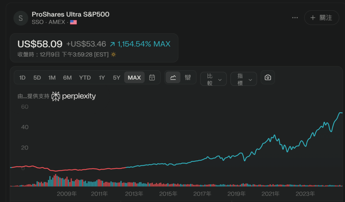
Task: Click the Perplexity logo
Action: click(74, 96)
